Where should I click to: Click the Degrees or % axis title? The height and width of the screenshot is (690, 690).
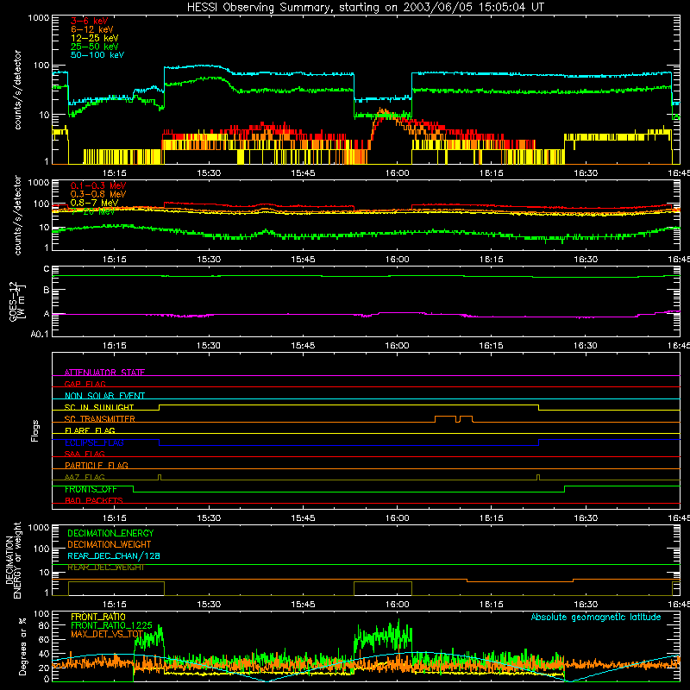(x=22, y=647)
